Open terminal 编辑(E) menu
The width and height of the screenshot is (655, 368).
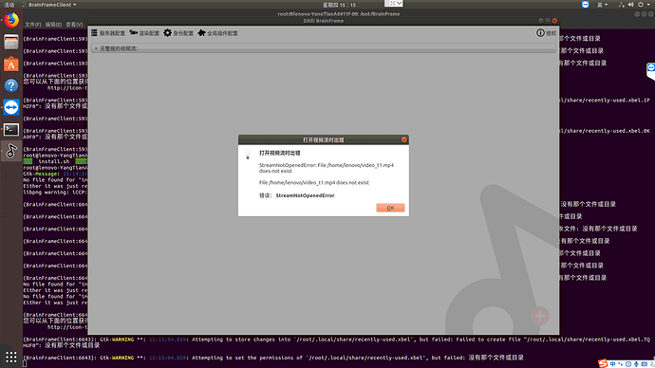tap(53, 25)
